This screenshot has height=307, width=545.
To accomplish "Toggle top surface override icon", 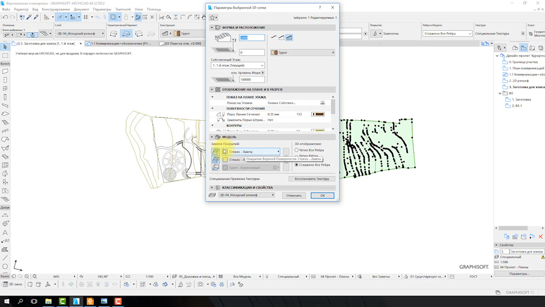I will (x=216, y=151).
